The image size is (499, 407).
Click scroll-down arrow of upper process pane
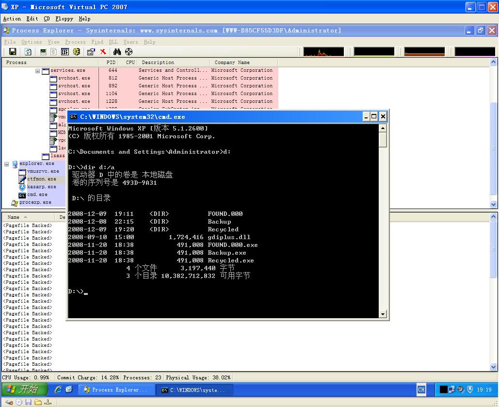(493, 205)
